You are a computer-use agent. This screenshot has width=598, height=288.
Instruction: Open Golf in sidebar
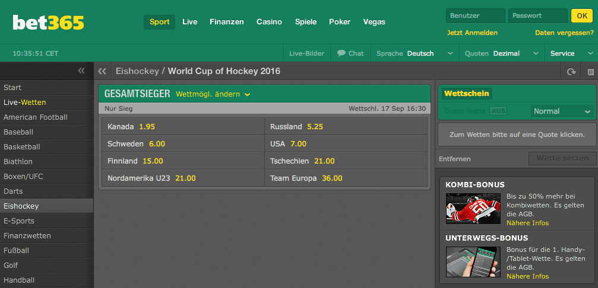[46, 265]
